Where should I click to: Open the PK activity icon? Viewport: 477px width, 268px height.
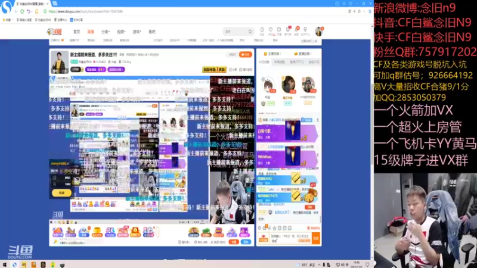(x=110, y=232)
